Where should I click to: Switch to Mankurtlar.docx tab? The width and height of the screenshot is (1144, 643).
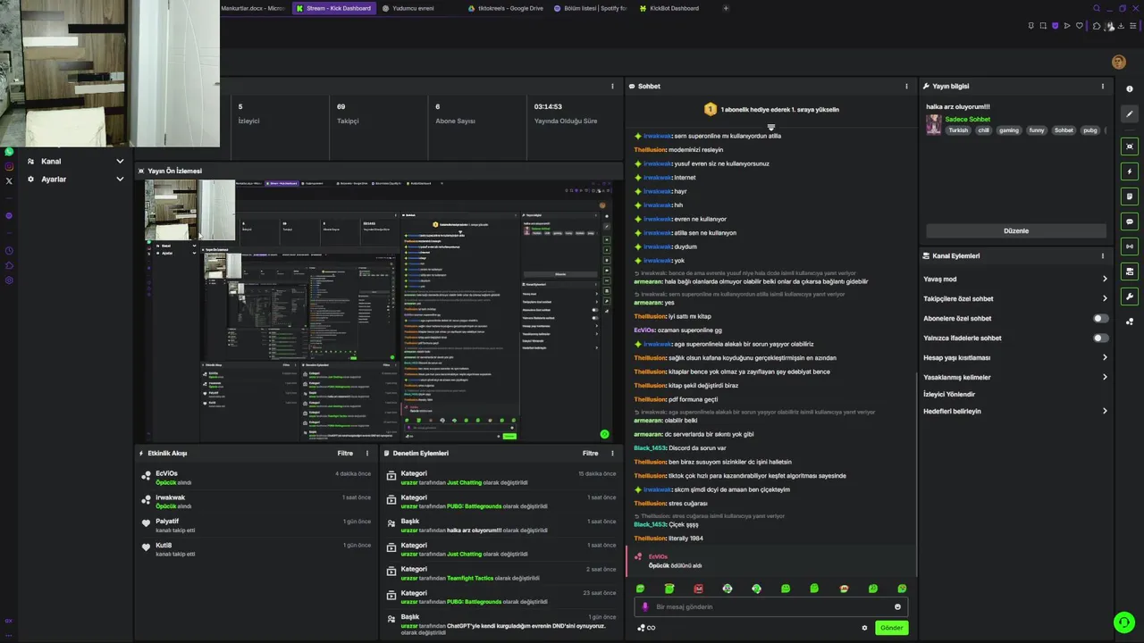click(x=255, y=8)
